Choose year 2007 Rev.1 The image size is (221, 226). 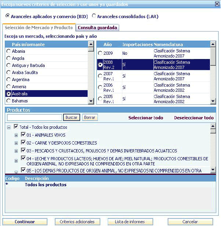(x=100, y=76)
